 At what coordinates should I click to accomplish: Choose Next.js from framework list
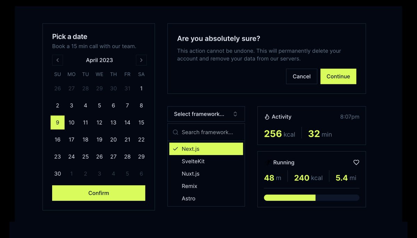tap(206, 149)
